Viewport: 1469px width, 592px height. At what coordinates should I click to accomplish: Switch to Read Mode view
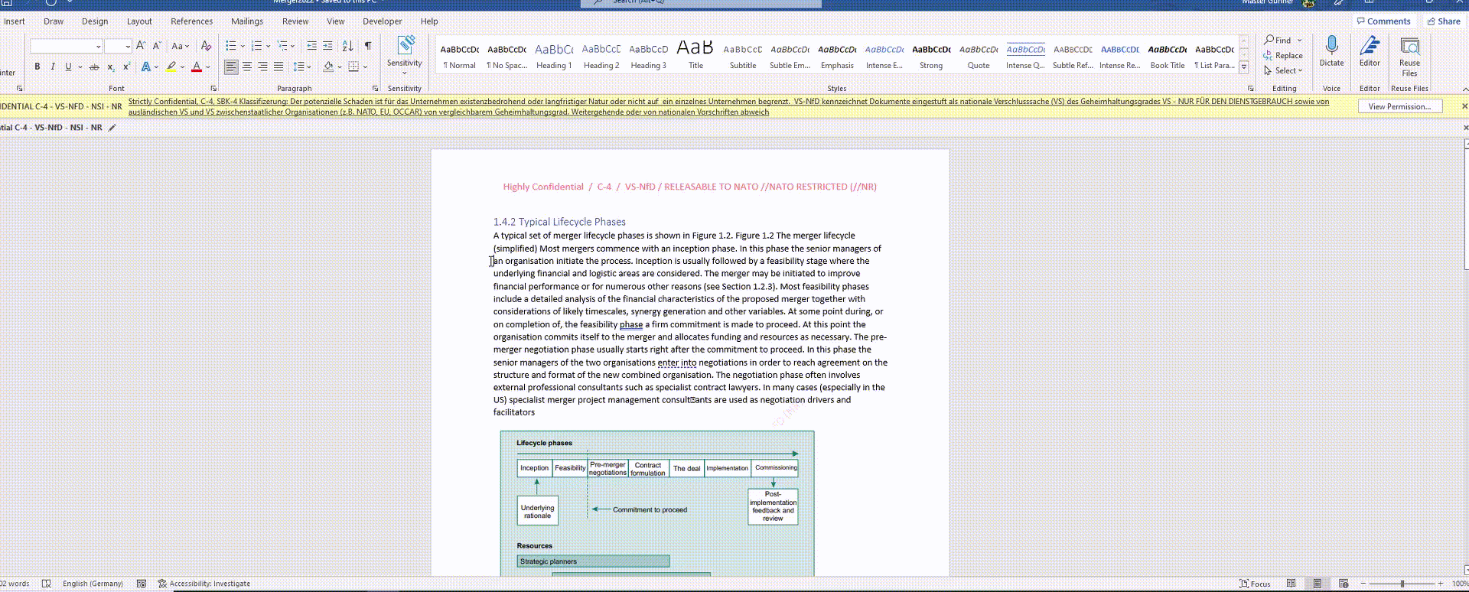click(x=1291, y=584)
